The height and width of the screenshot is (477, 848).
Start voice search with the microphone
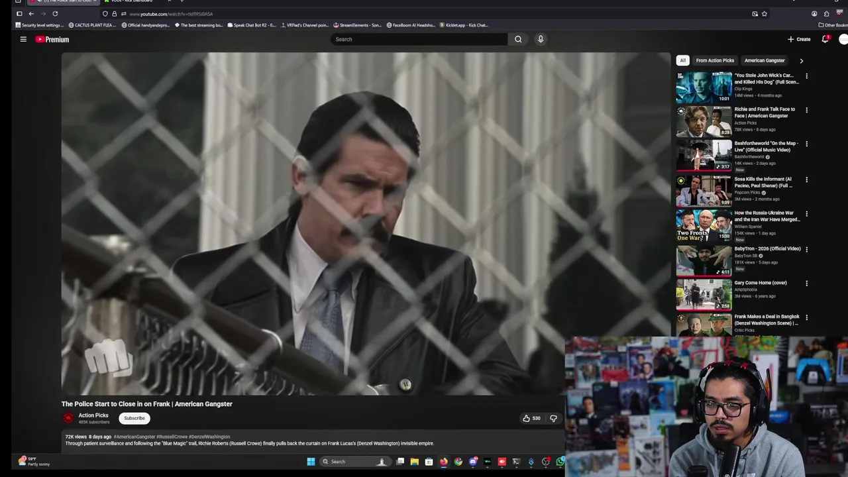click(x=541, y=39)
